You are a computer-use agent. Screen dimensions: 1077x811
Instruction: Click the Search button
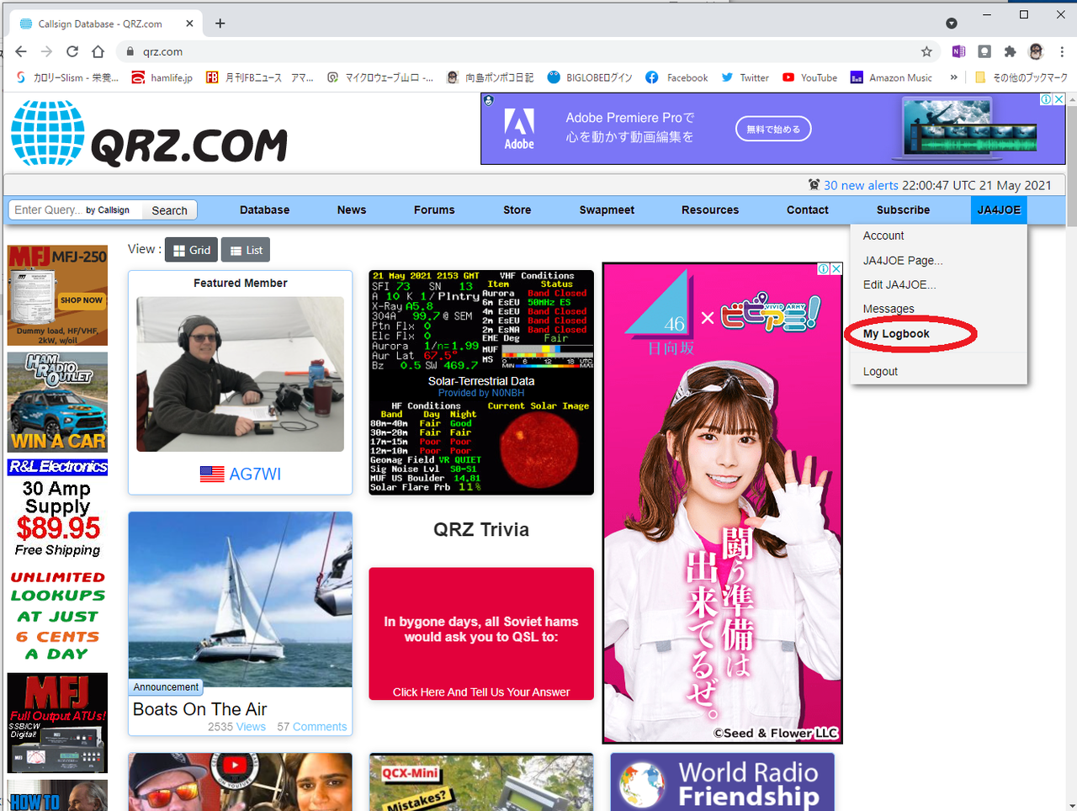(169, 210)
